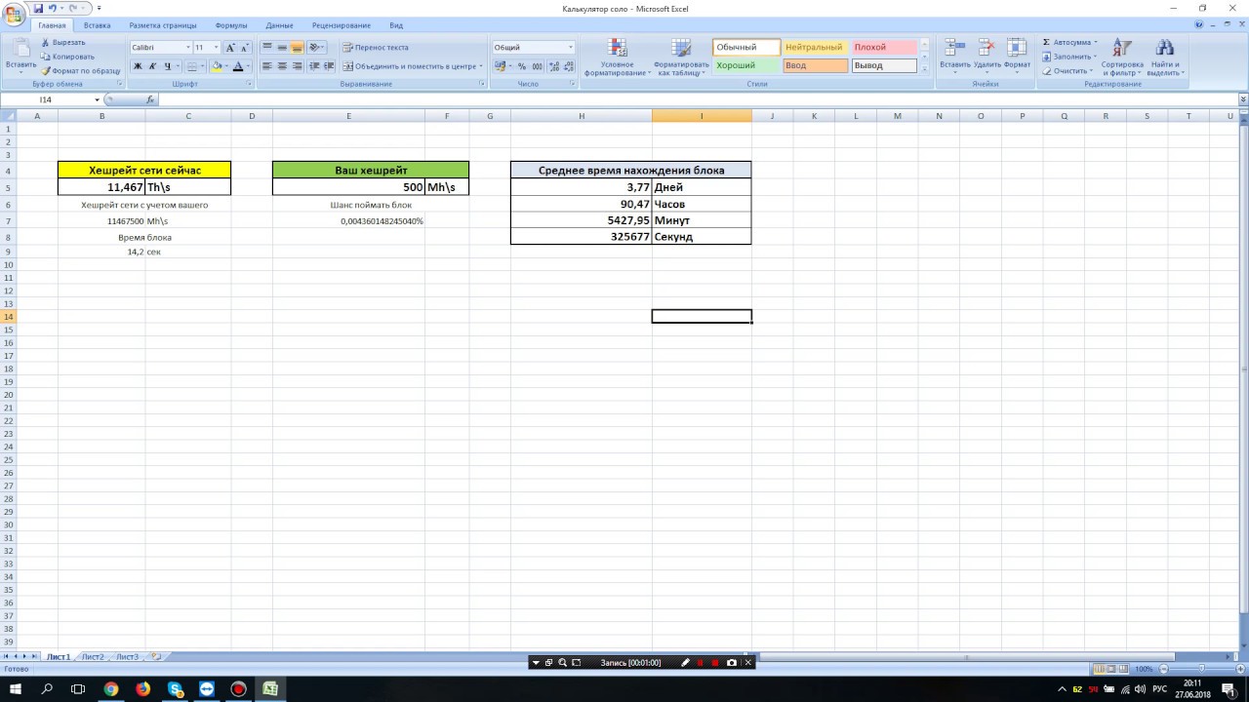Toggle bold (Ж) formatting

point(138,66)
